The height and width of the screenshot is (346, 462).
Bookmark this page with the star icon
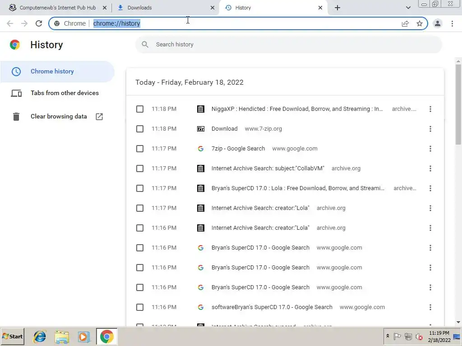420,23
